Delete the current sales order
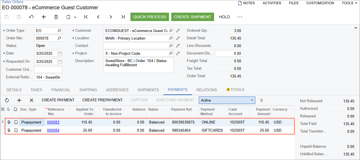This screenshot has height=160, width=360. [x=56, y=17]
